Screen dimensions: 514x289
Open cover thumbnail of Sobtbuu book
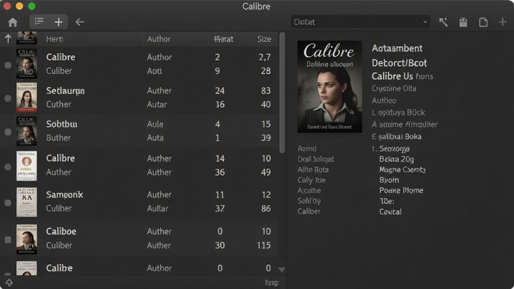(x=27, y=131)
